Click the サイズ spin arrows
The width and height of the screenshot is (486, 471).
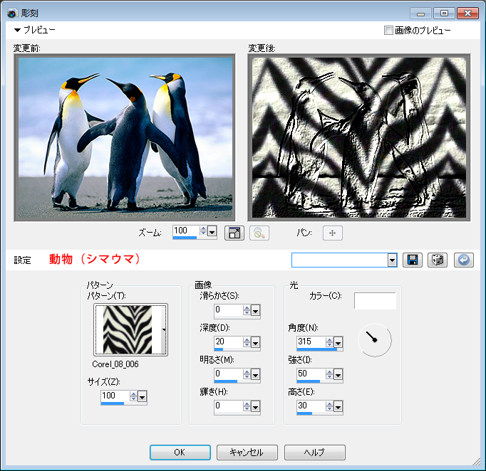132,396
